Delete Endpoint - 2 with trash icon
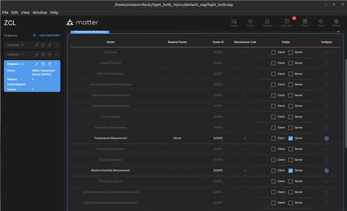 (x=49, y=64)
